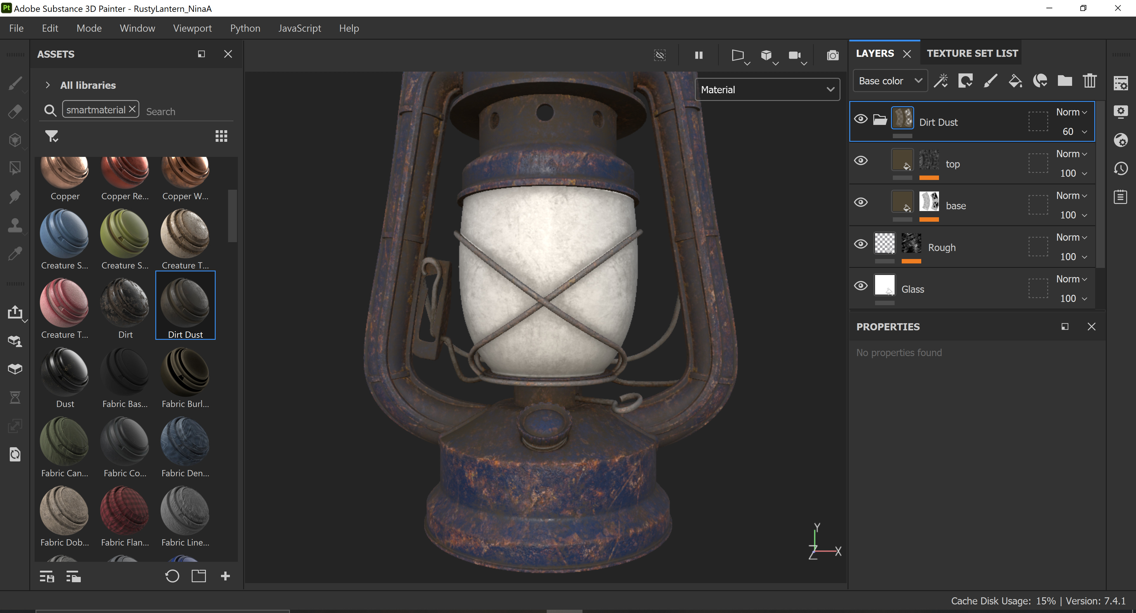Select the base layer mask thumbnail
This screenshot has height=613, width=1136.
point(929,202)
